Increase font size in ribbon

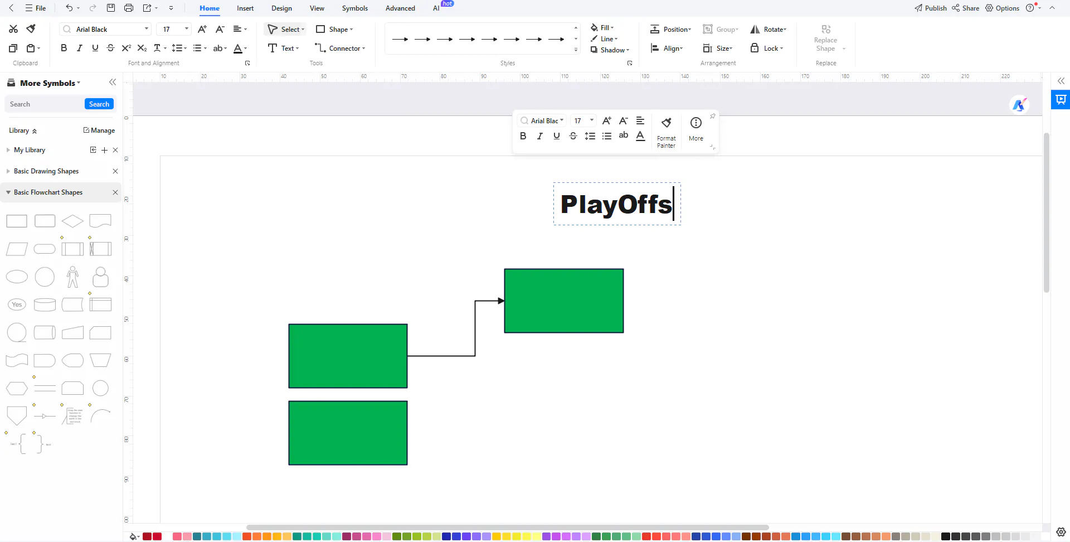click(202, 29)
